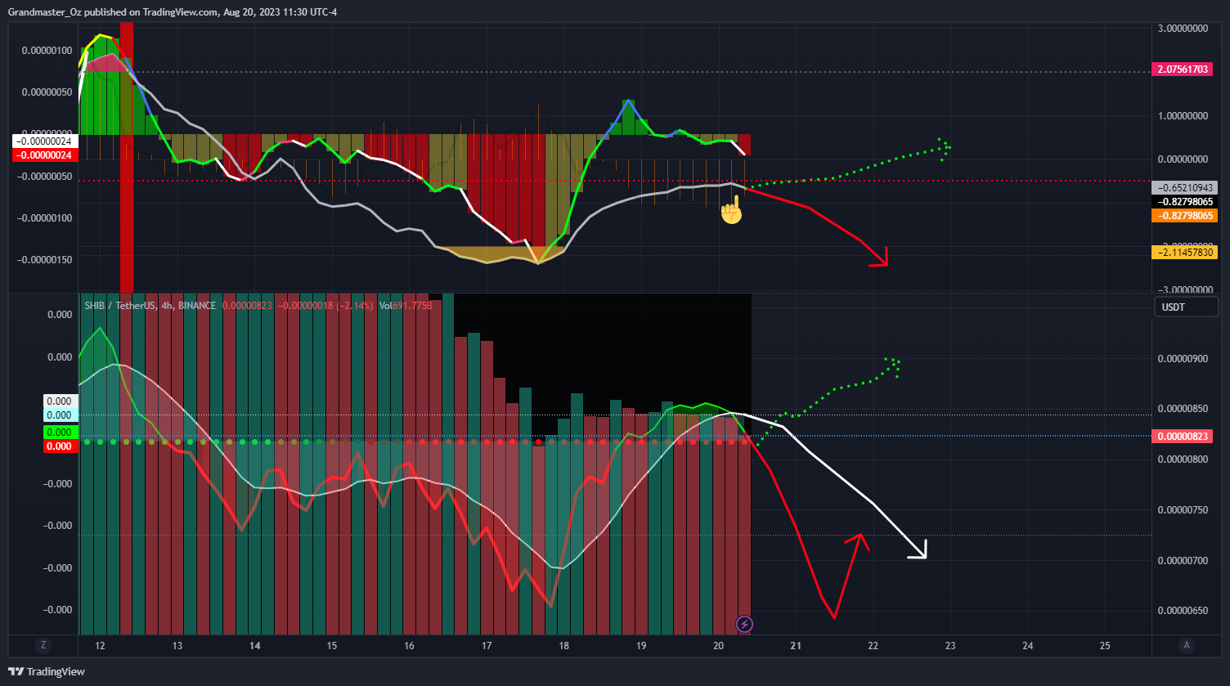This screenshot has width=1230, height=686.
Task: Click date 24 on the time axis
Action: (1027, 646)
